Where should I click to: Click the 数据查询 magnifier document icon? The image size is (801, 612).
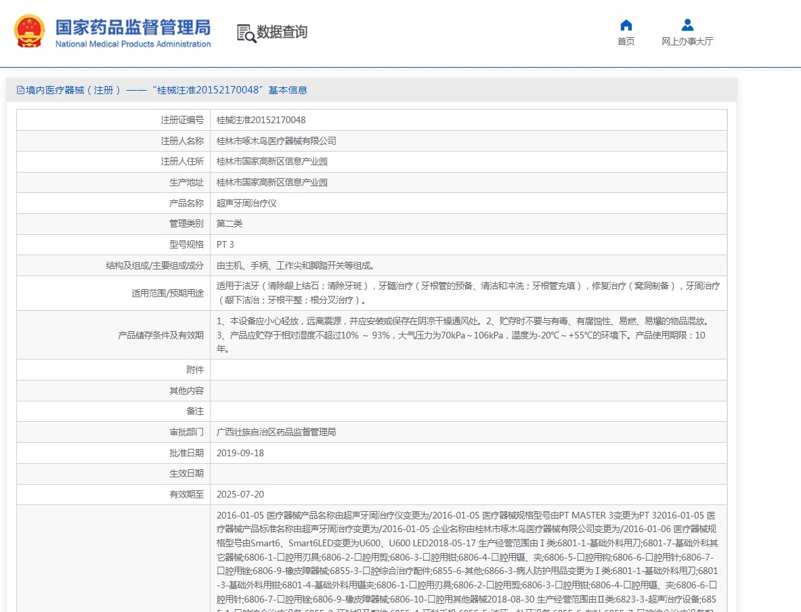click(x=246, y=32)
